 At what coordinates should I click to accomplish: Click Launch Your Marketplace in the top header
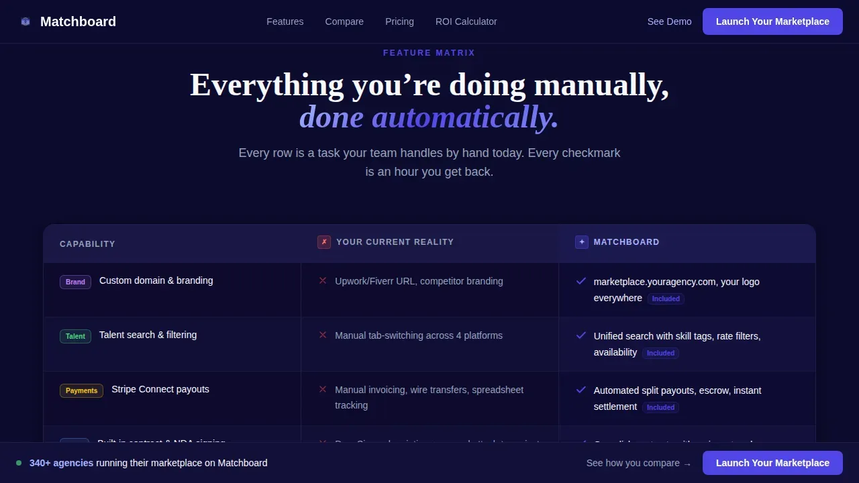[x=772, y=21]
